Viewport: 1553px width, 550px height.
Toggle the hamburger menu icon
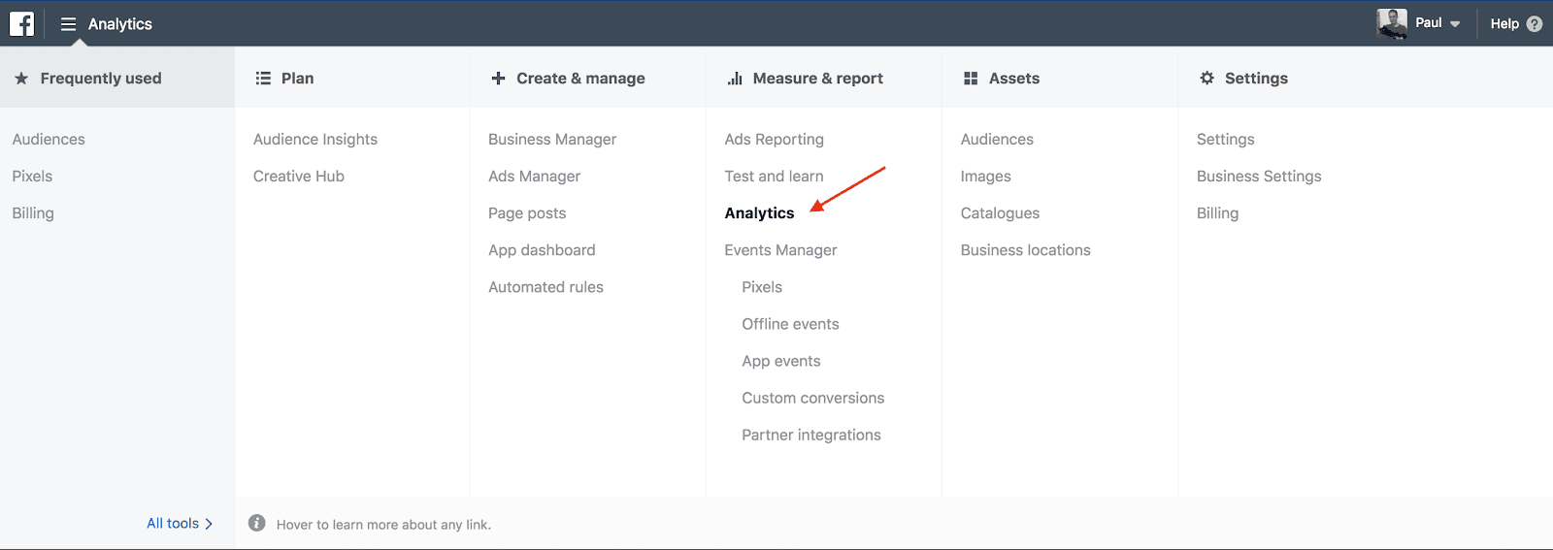click(68, 24)
